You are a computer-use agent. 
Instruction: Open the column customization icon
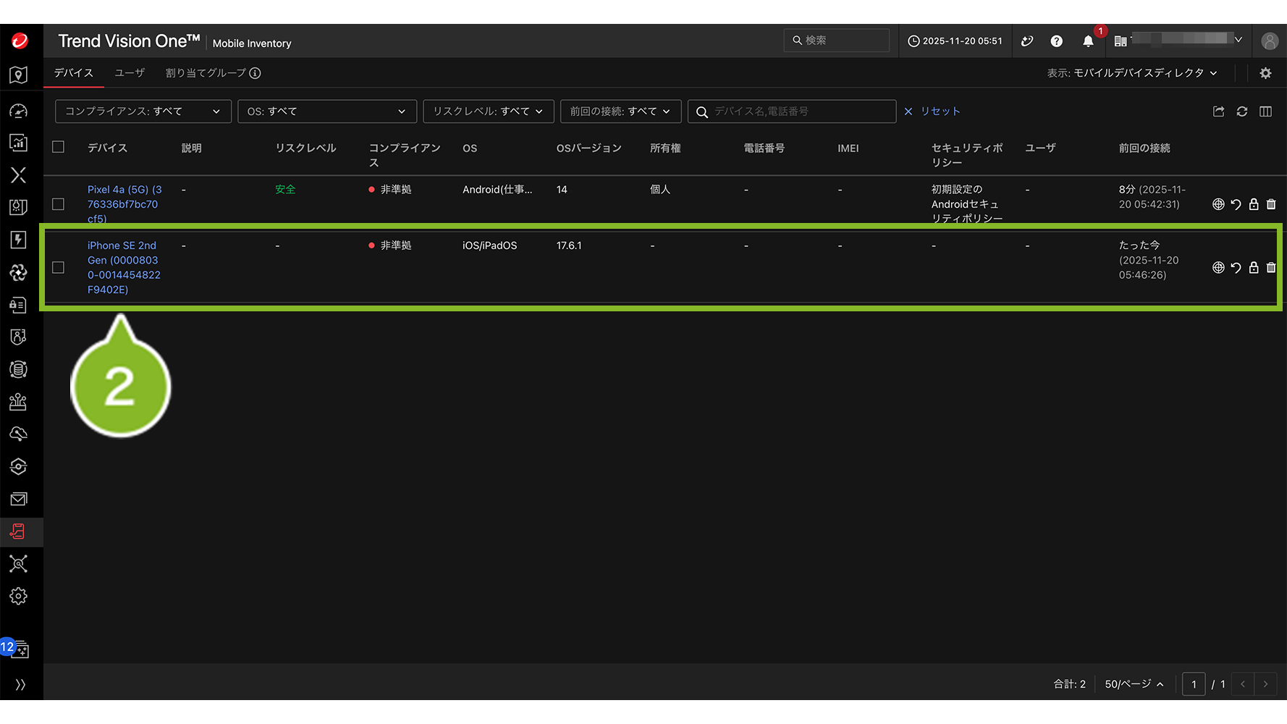click(1265, 111)
